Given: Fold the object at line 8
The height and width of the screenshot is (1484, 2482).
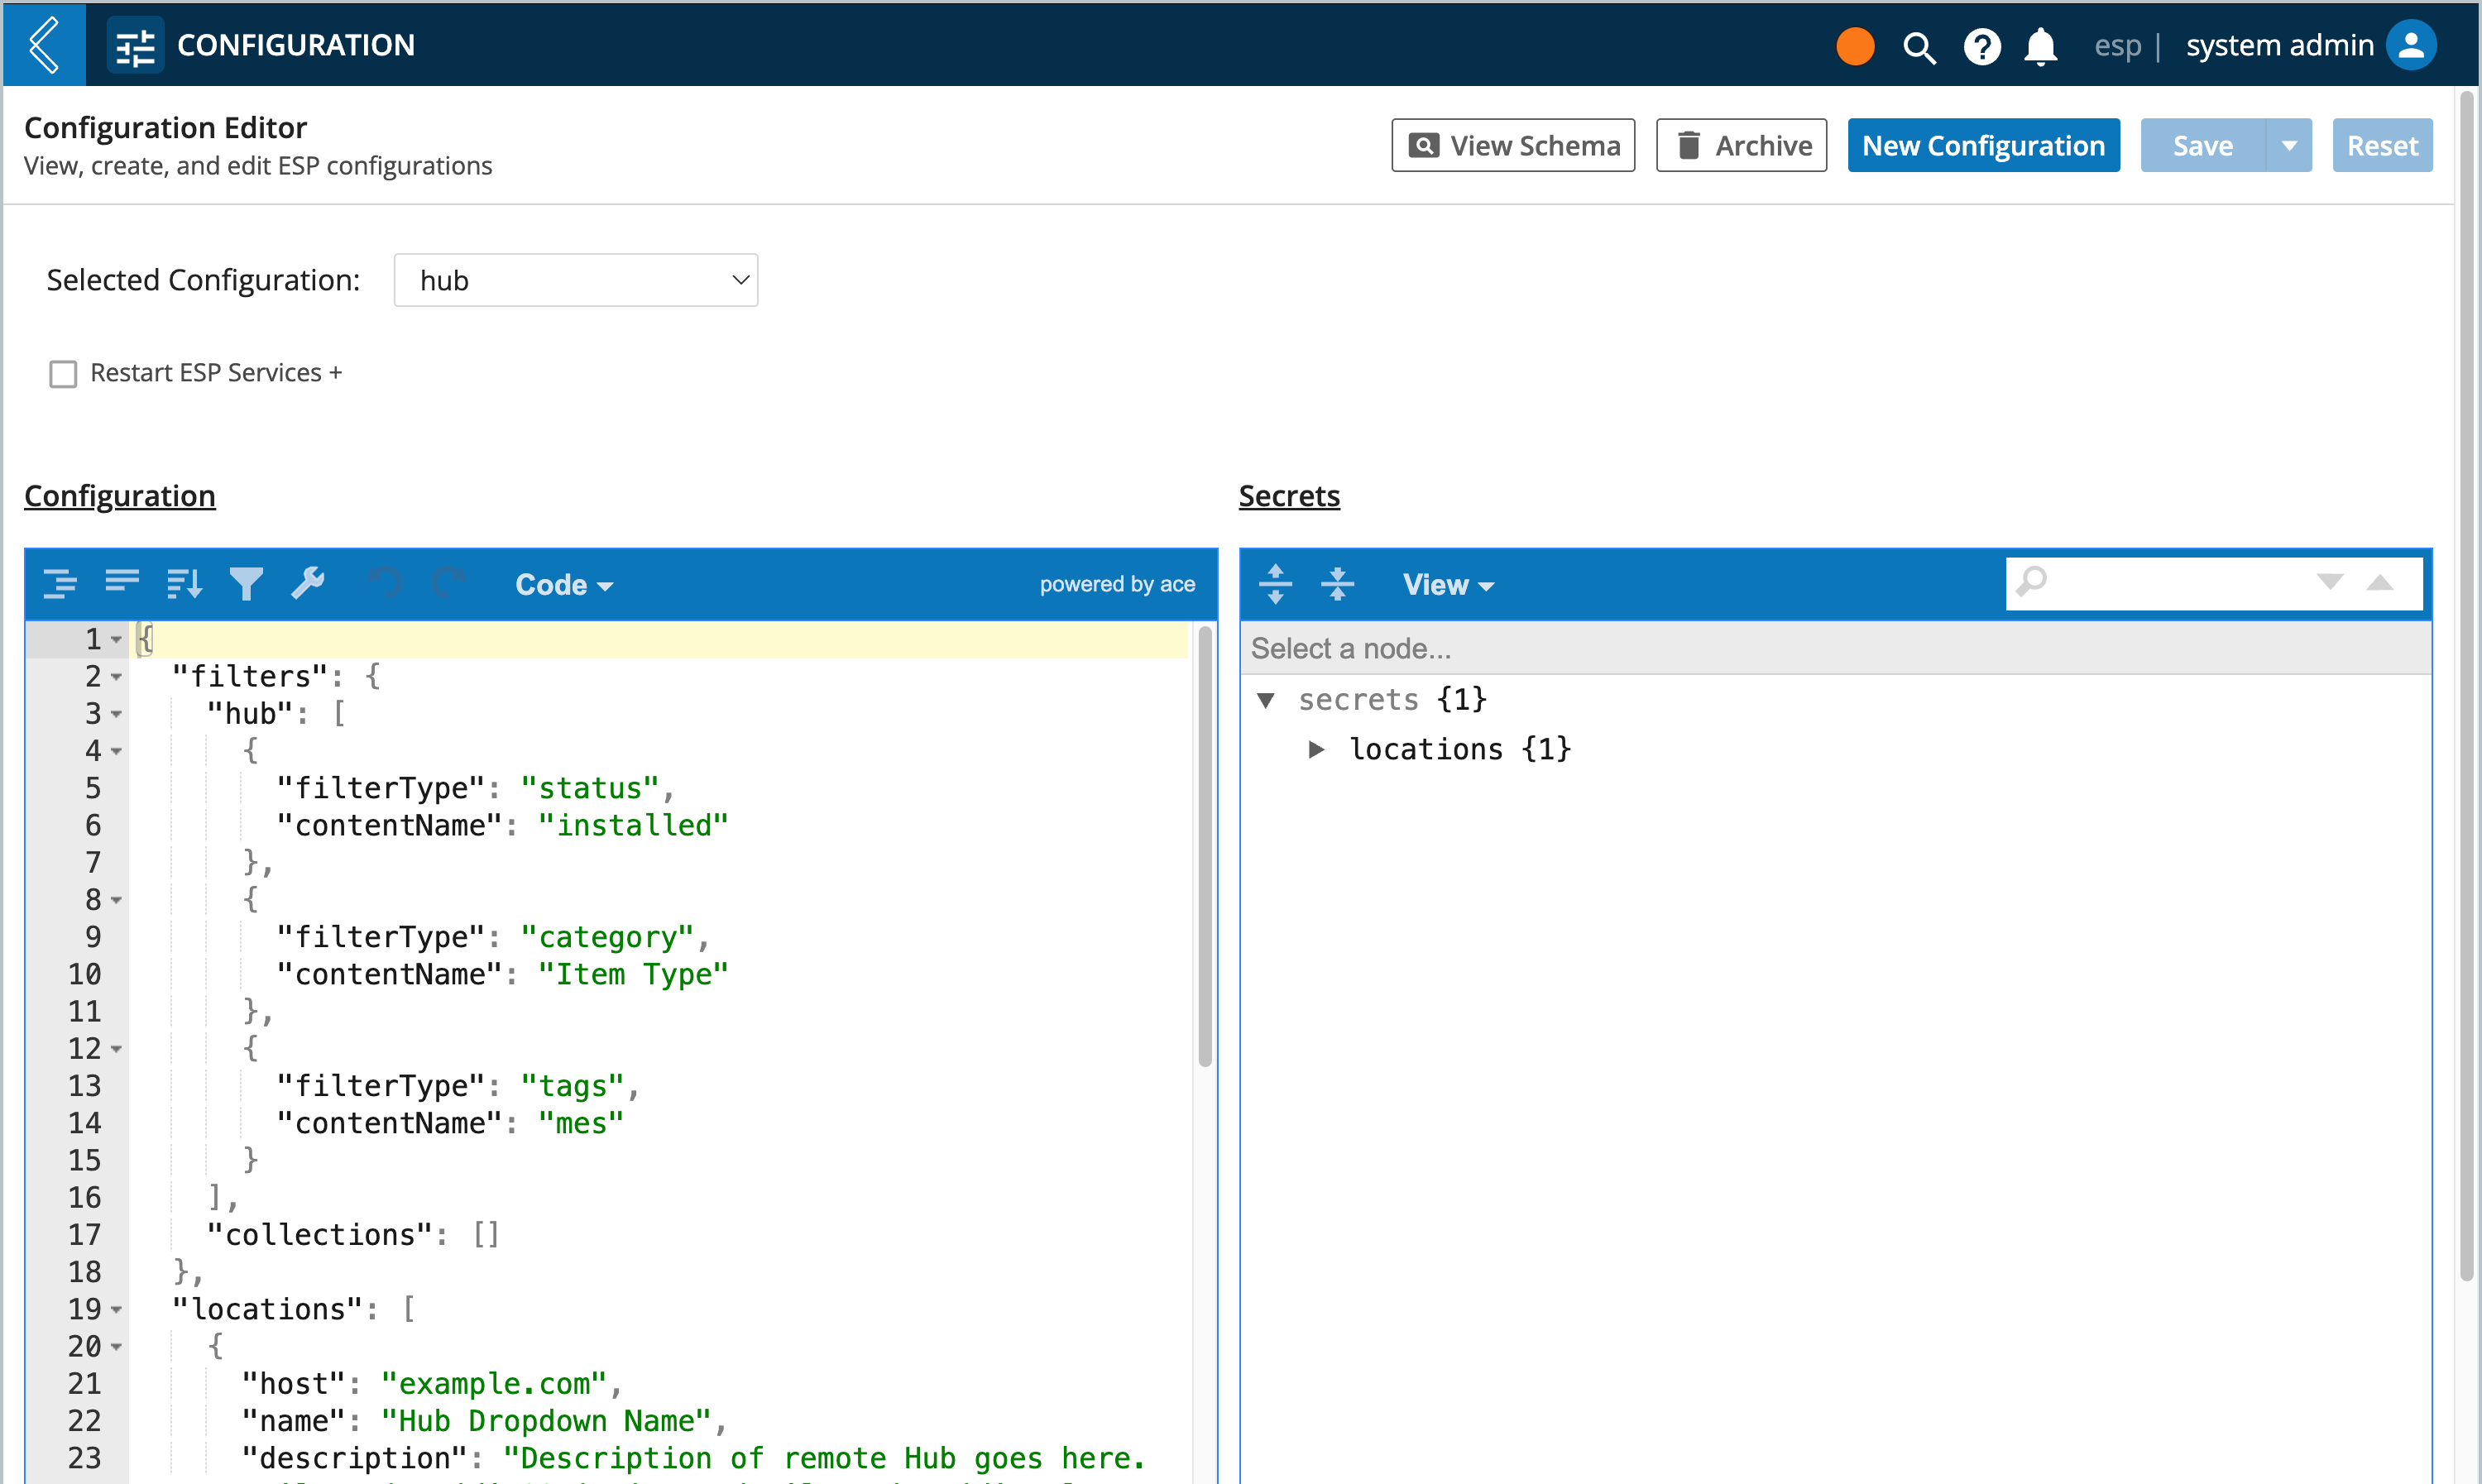Looking at the screenshot, I should pyautogui.click(x=117, y=900).
